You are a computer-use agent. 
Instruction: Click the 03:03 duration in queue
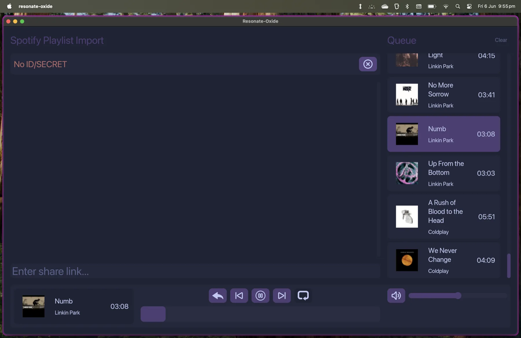(x=486, y=173)
